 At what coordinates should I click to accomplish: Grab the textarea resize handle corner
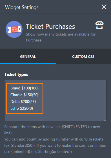(105, 120)
